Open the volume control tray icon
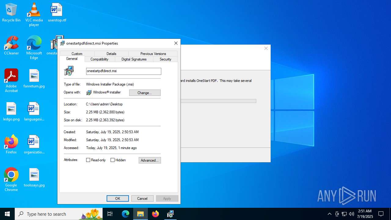 pyautogui.click(x=352, y=214)
